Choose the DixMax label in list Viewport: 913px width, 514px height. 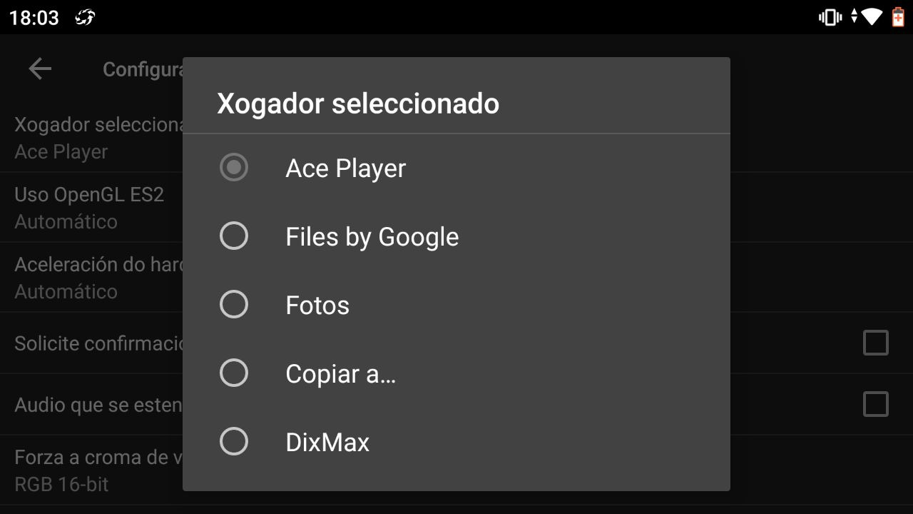pyautogui.click(x=327, y=443)
